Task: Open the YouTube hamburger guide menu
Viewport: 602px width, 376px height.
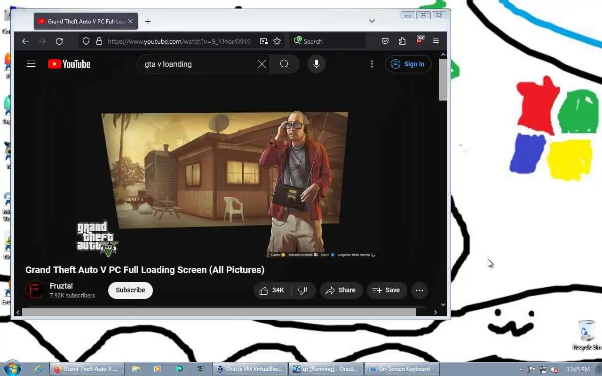Action: pos(31,64)
